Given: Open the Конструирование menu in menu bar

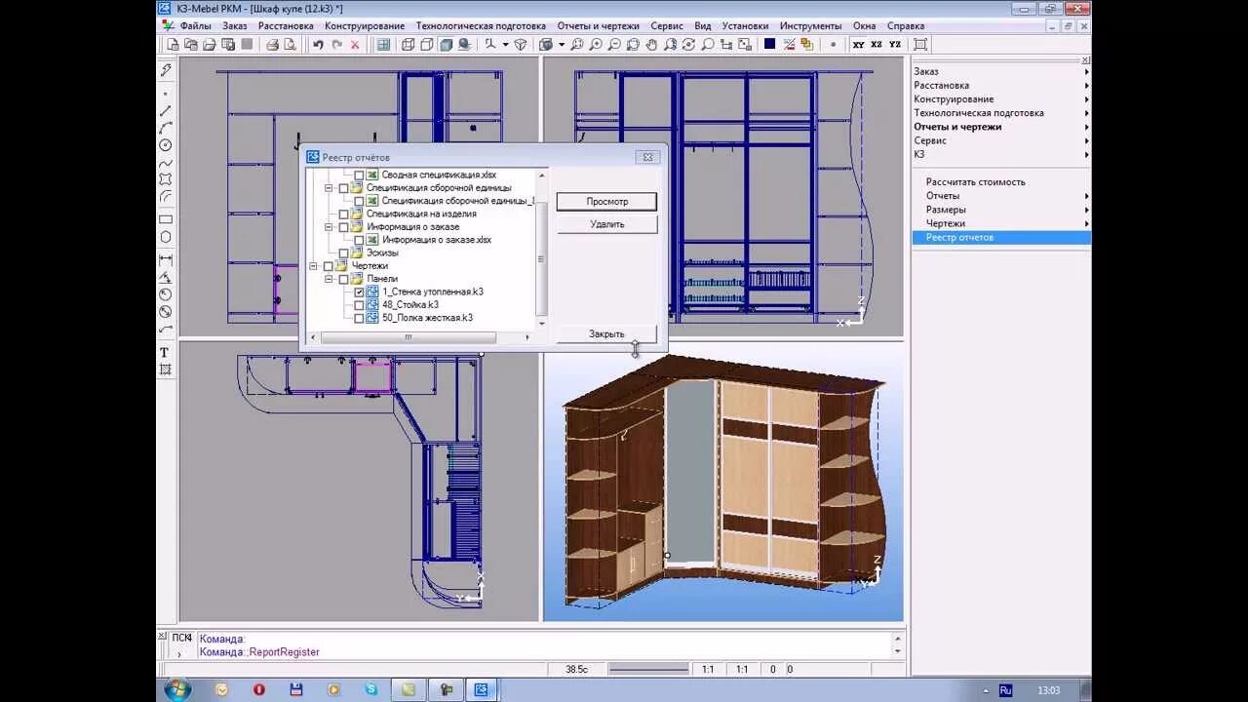Looking at the screenshot, I should tap(365, 26).
